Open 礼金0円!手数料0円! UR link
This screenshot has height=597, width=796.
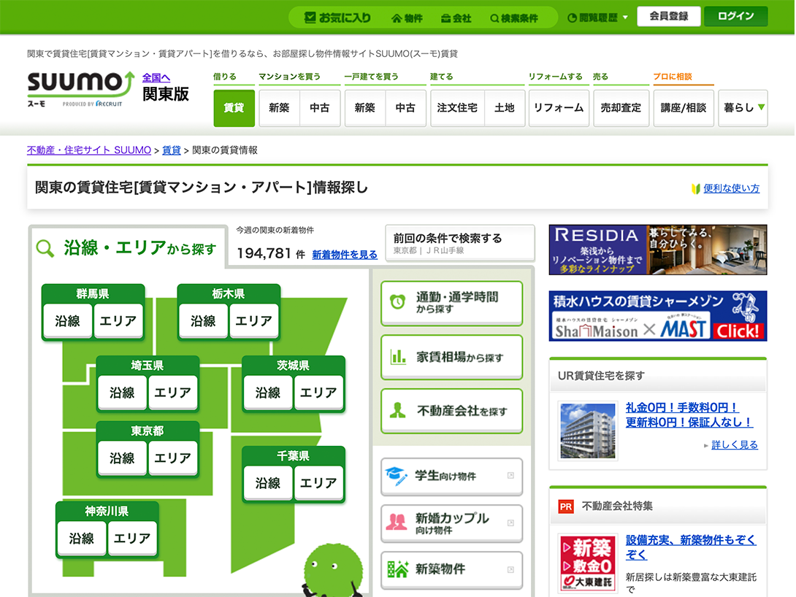tap(689, 415)
